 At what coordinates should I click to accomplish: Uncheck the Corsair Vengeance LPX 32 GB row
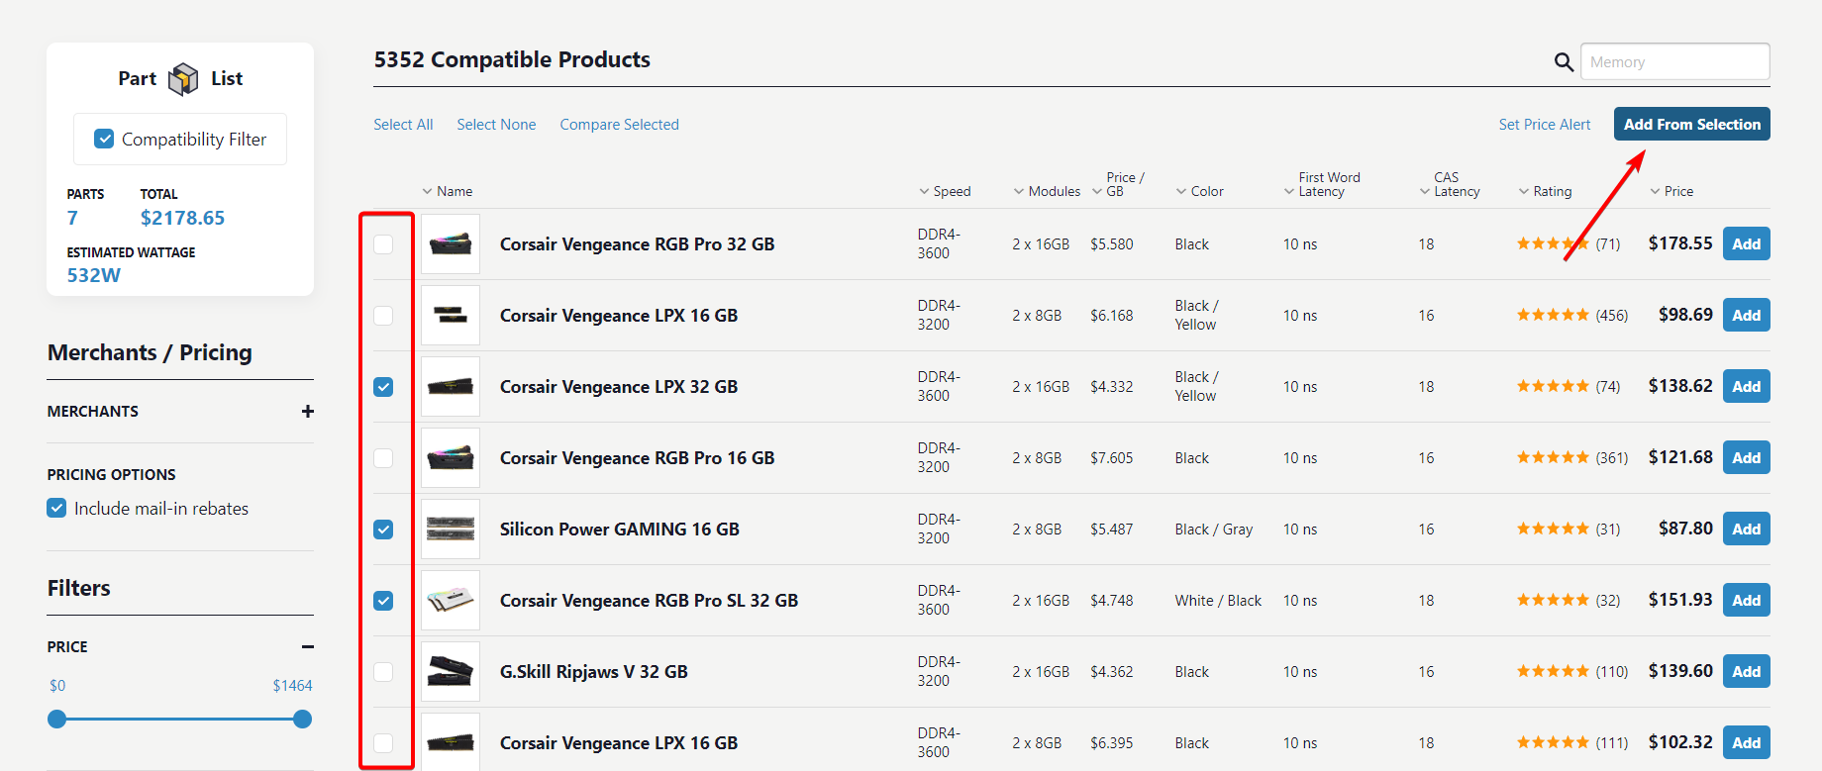coord(383,387)
